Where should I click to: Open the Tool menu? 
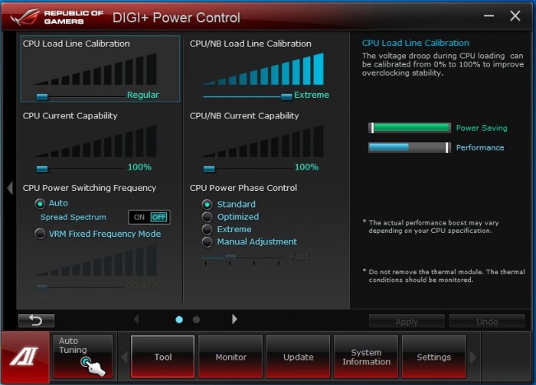pos(162,357)
